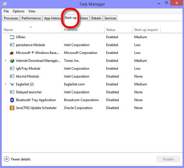Minimize the Task Manager window

point(159,3)
